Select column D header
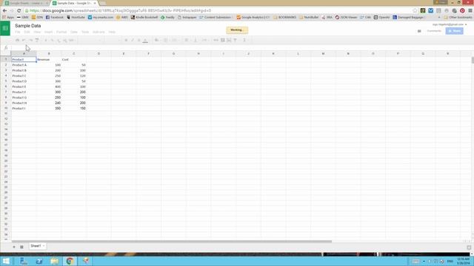This screenshot has width=474, height=266. (x=99, y=54)
